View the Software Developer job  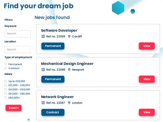(x=147, y=46)
